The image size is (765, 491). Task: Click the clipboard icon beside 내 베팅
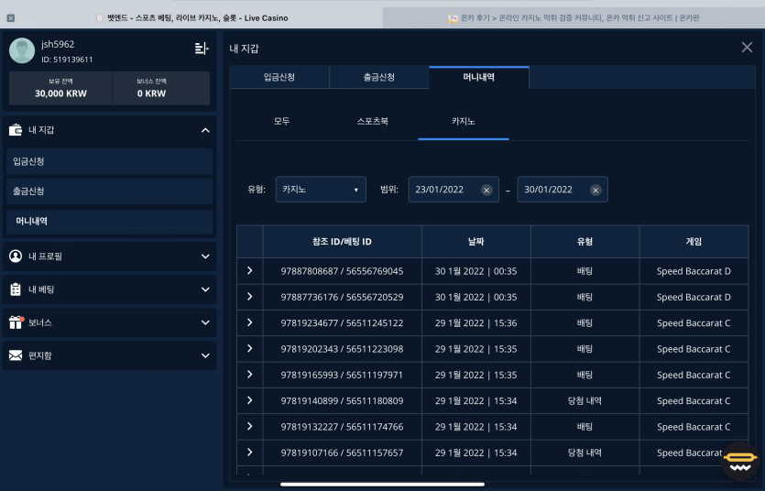(x=16, y=289)
